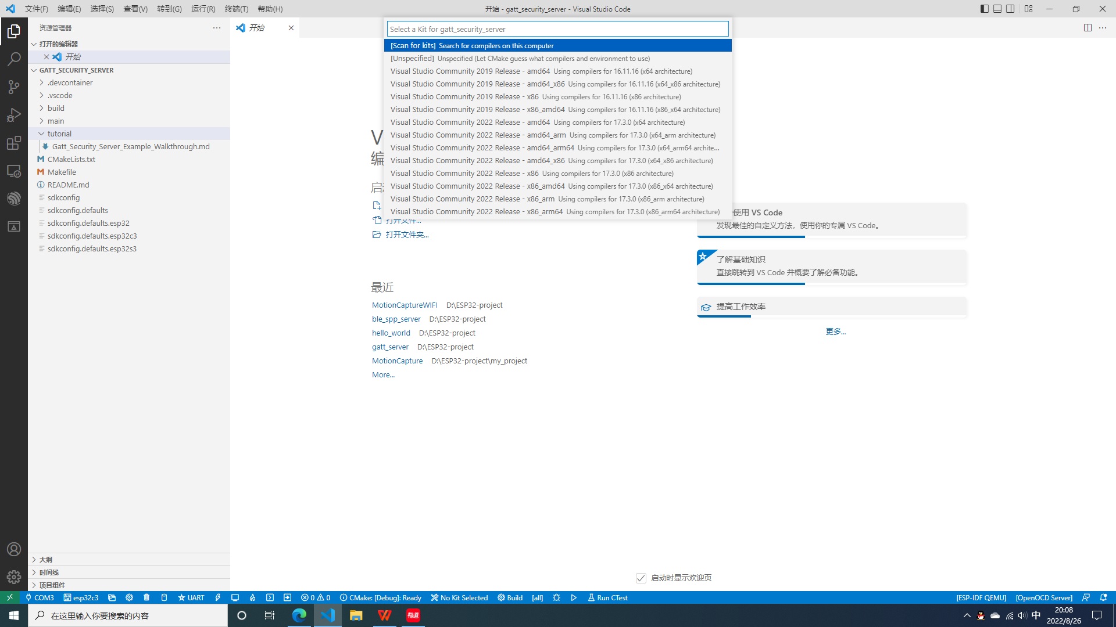Open the Source Control view
Image resolution: width=1116 pixels, height=627 pixels.
tap(14, 87)
